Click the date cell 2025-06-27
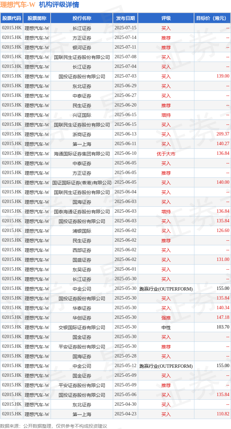Screen dimensions: 231x429 pyautogui.click(x=125, y=96)
